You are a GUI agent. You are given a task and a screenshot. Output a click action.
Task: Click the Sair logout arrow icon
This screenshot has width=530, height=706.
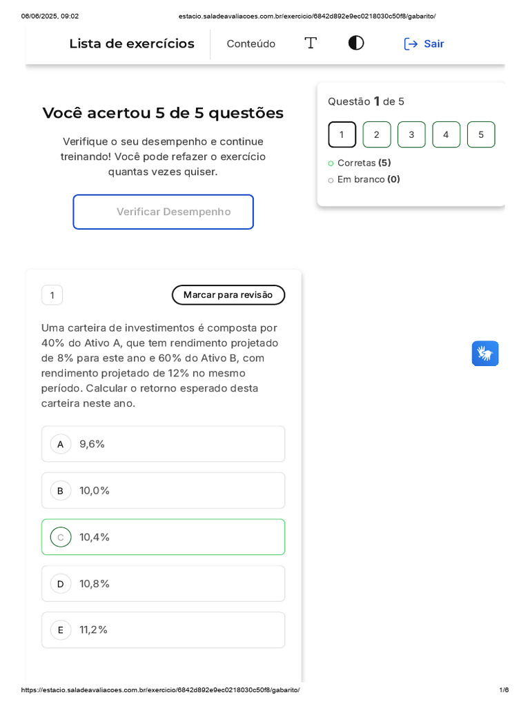click(x=411, y=44)
